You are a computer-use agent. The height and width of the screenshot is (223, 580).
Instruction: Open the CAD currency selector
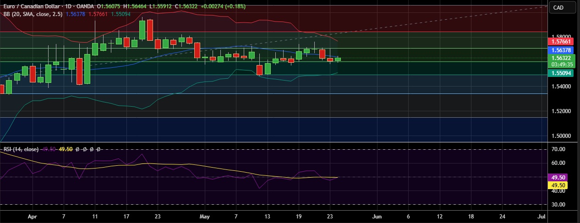[x=562, y=7]
